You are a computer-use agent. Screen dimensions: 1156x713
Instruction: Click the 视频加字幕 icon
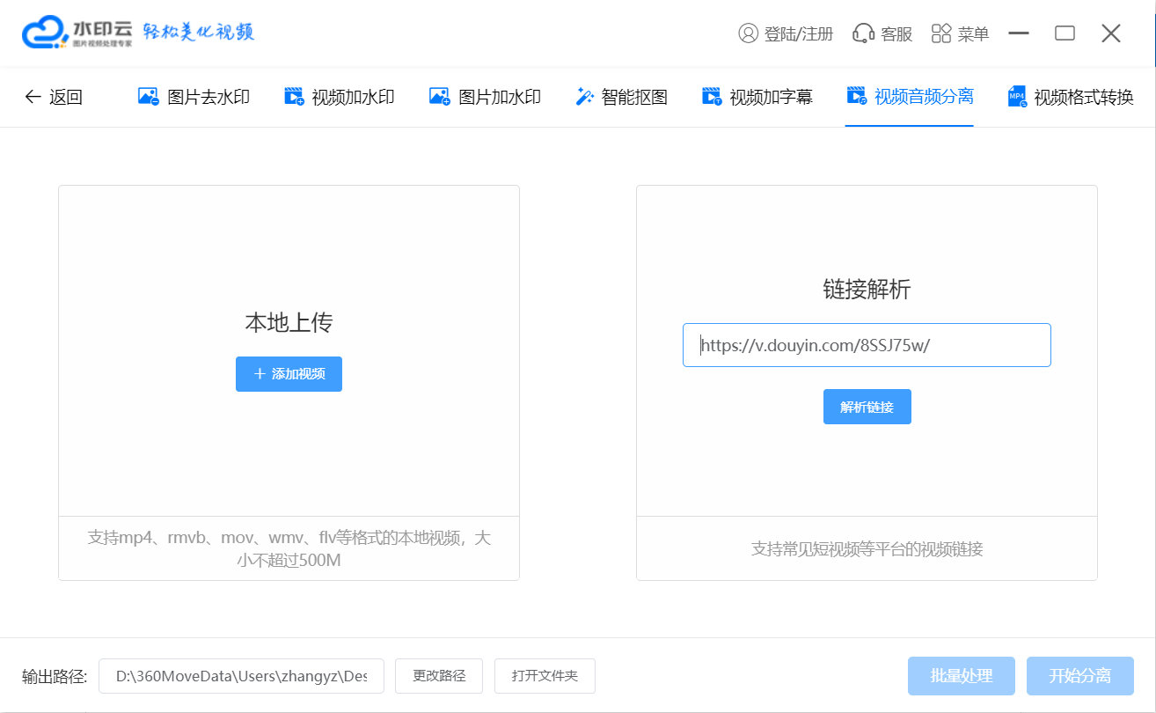[712, 97]
